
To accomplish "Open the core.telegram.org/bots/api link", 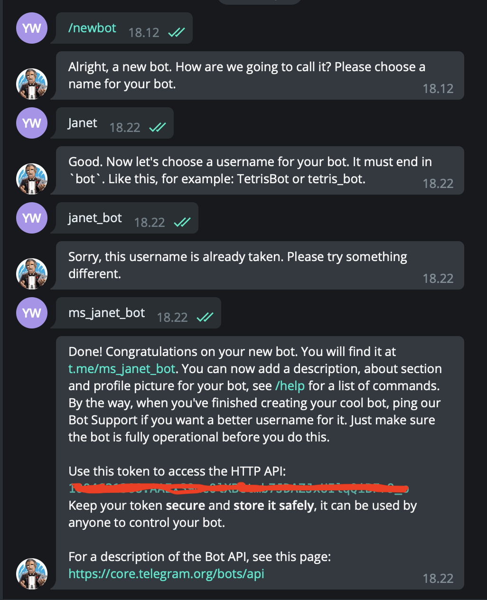I will 166,574.
